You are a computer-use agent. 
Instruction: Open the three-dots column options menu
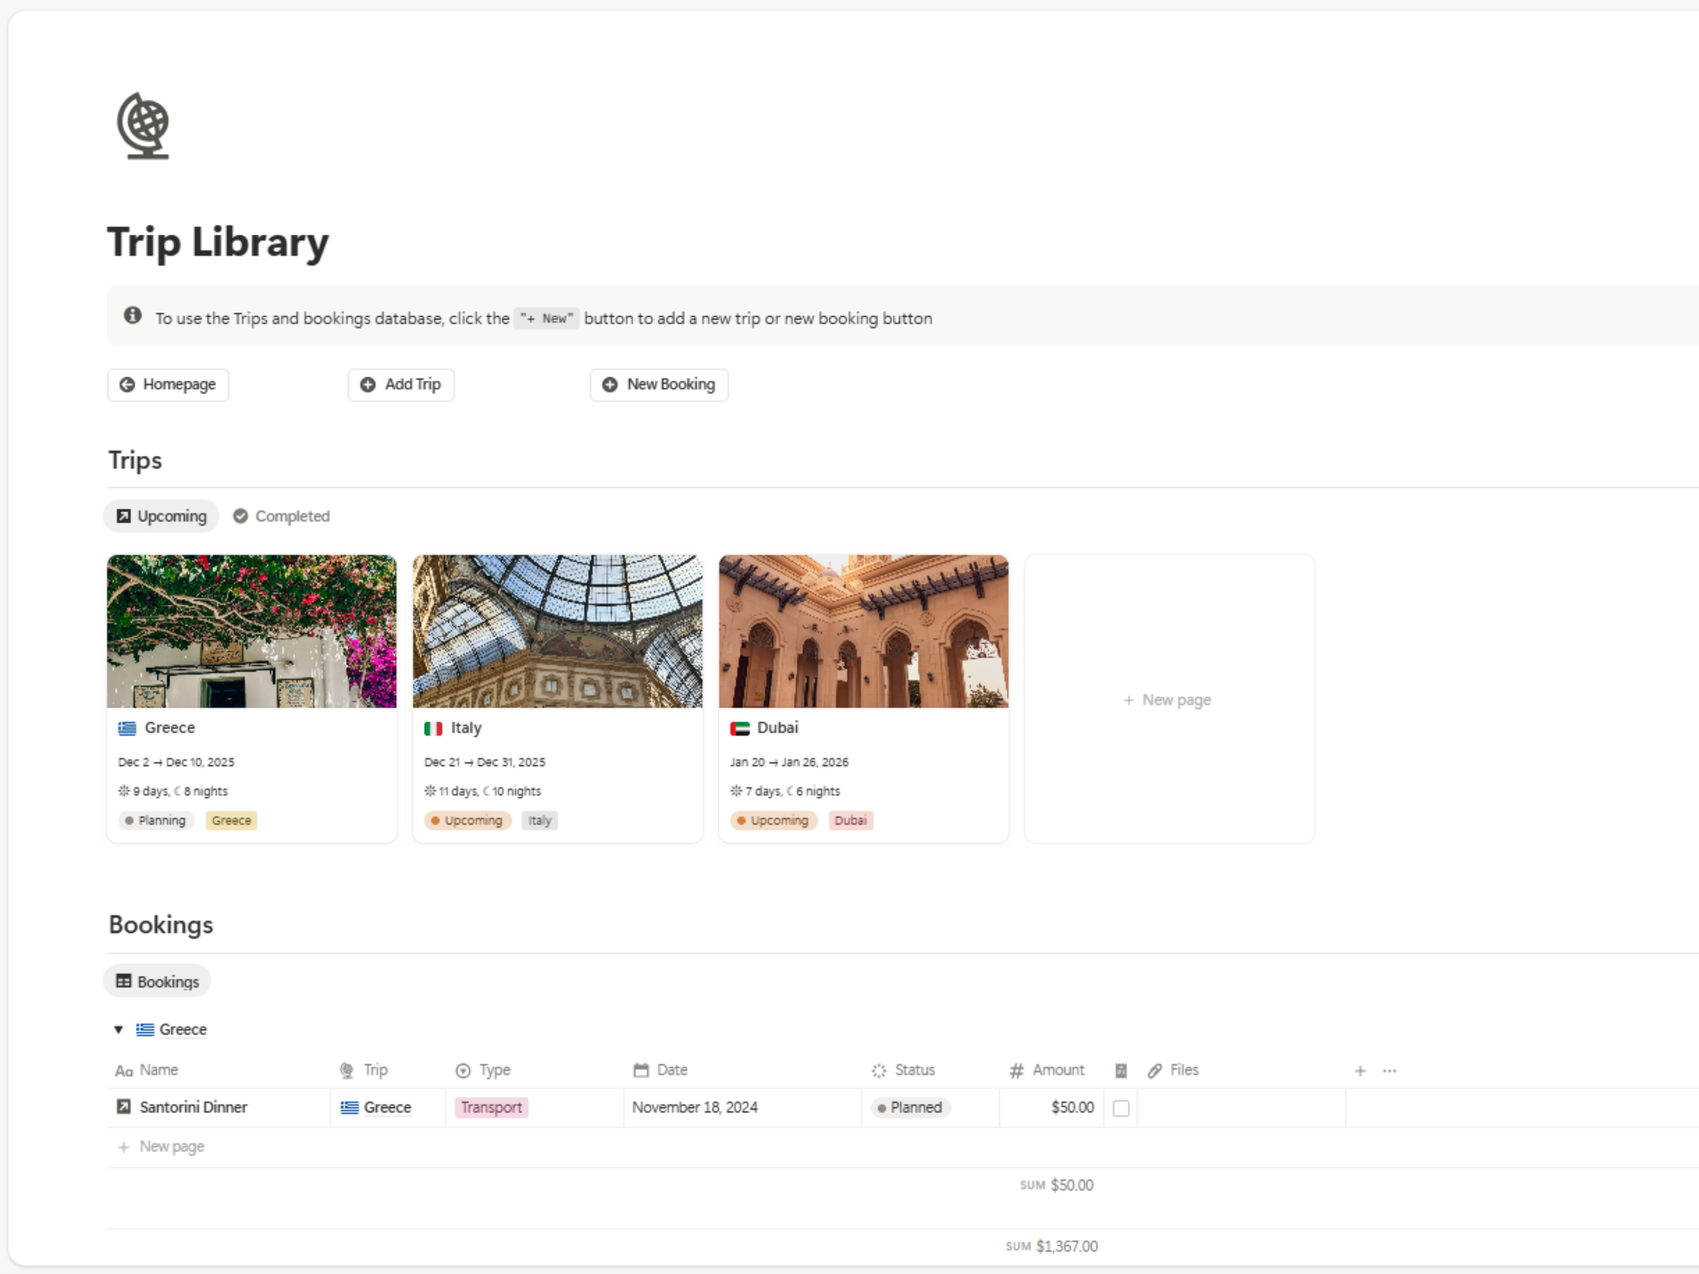click(x=1390, y=1070)
